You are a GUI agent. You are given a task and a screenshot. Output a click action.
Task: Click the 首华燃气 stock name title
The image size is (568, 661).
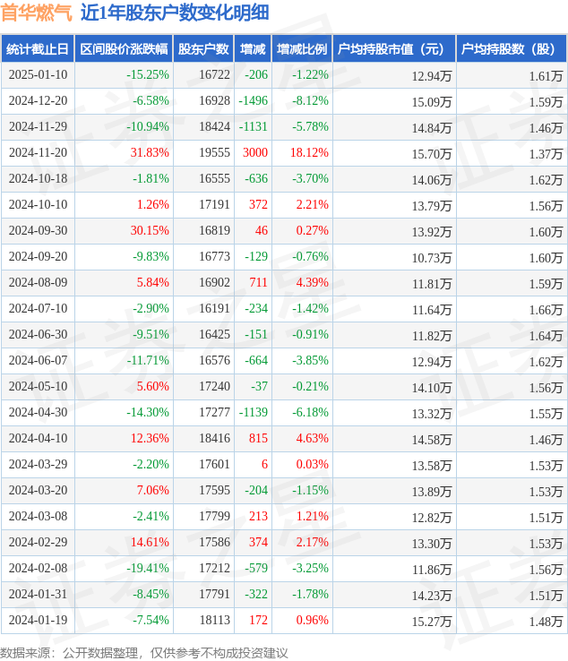click(37, 13)
